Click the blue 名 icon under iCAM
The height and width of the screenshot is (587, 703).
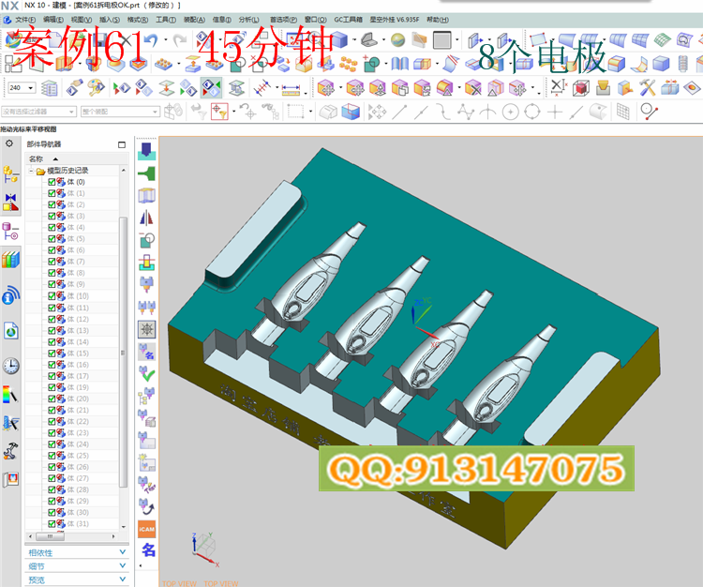(148, 549)
